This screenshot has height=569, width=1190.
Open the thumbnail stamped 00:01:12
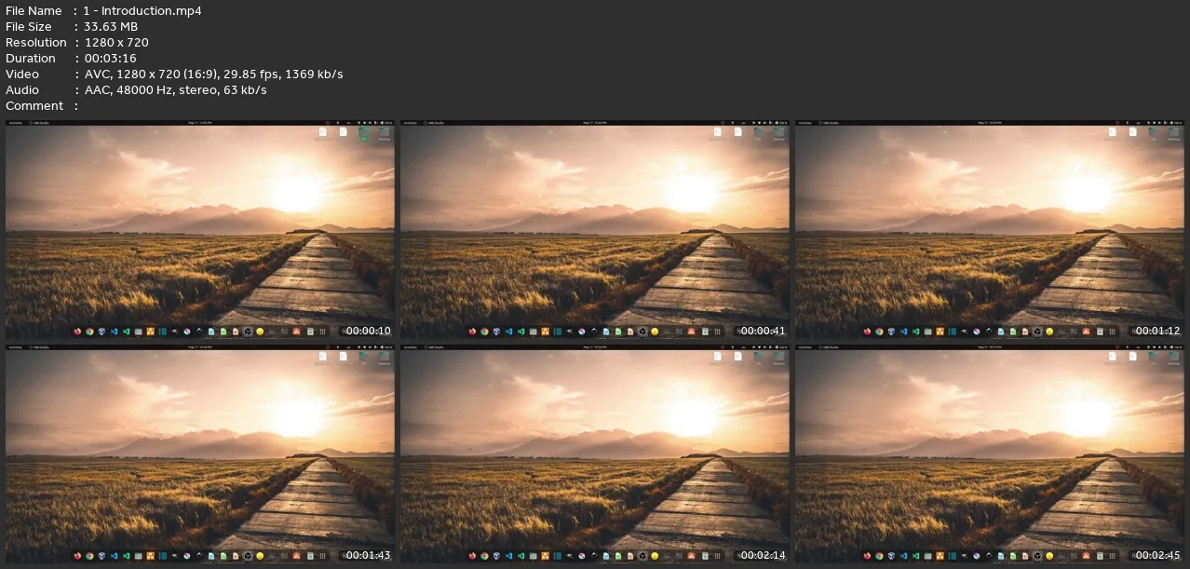click(x=990, y=231)
